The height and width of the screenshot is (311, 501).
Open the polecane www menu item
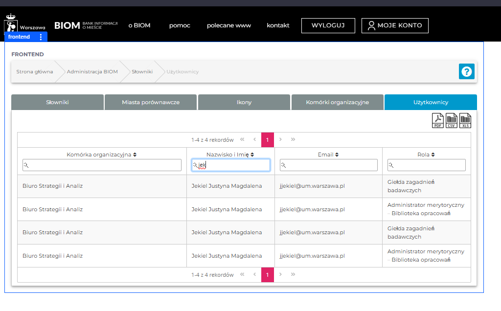coord(228,25)
